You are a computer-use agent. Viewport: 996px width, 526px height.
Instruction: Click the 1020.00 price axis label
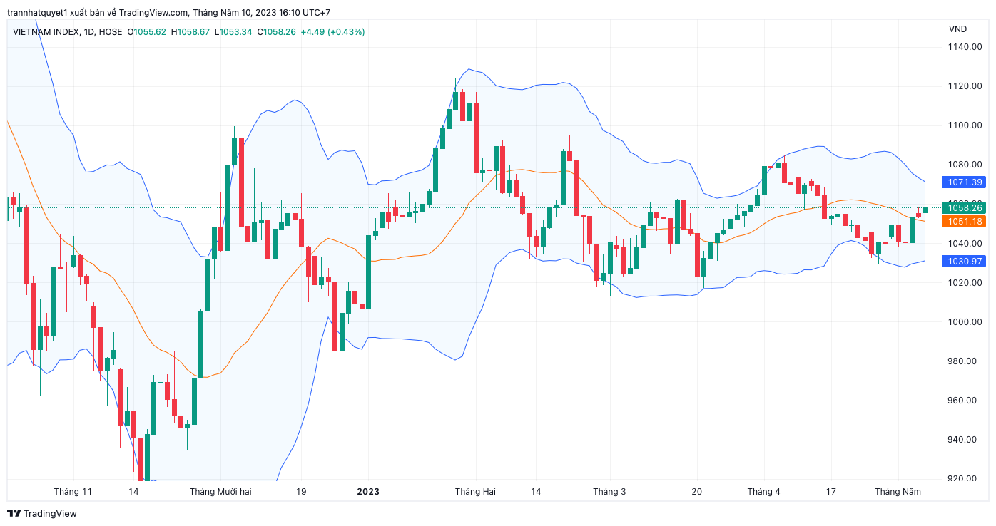click(965, 283)
